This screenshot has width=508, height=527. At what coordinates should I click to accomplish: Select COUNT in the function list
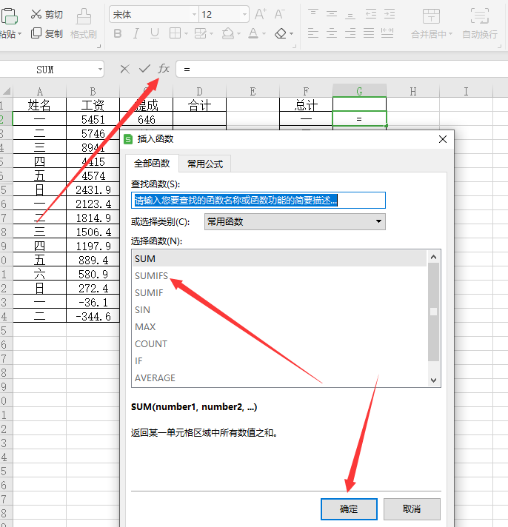click(x=279, y=344)
